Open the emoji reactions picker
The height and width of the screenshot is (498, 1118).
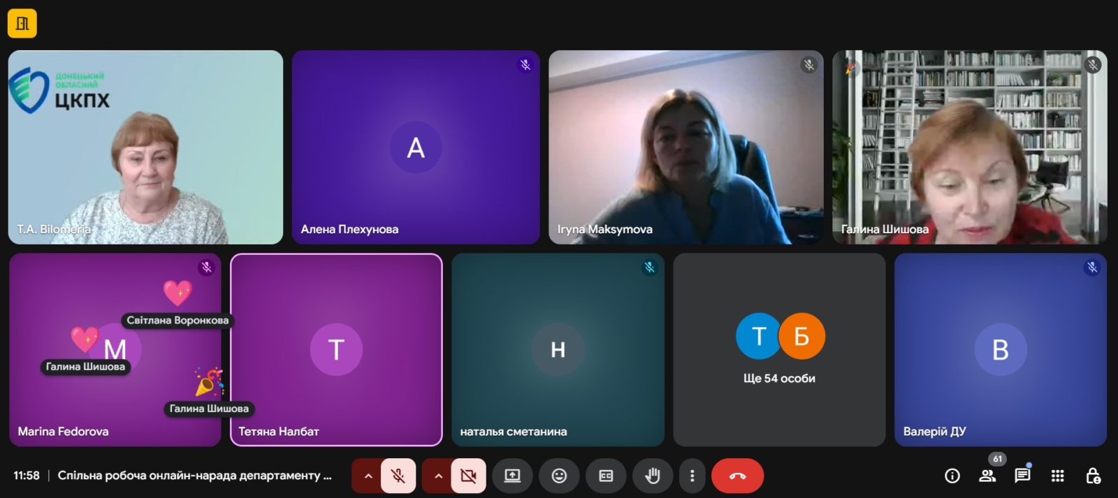pyautogui.click(x=559, y=476)
